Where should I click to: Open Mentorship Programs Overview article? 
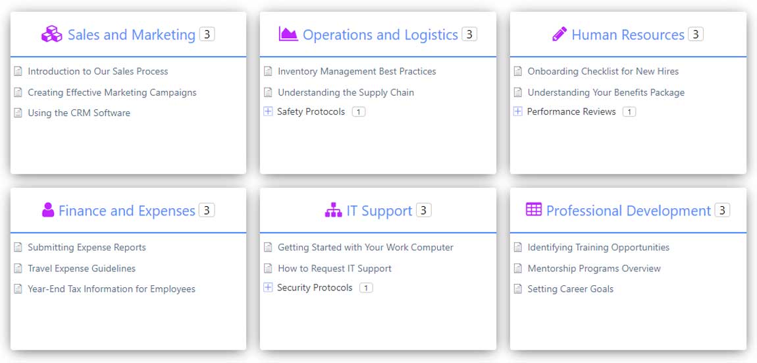point(594,268)
